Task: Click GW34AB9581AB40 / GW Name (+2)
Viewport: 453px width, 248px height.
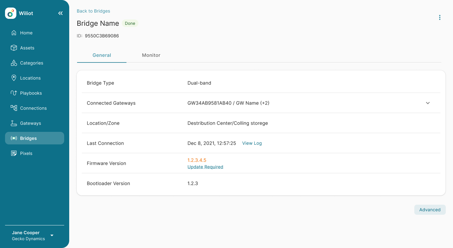Action: click(228, 103)
